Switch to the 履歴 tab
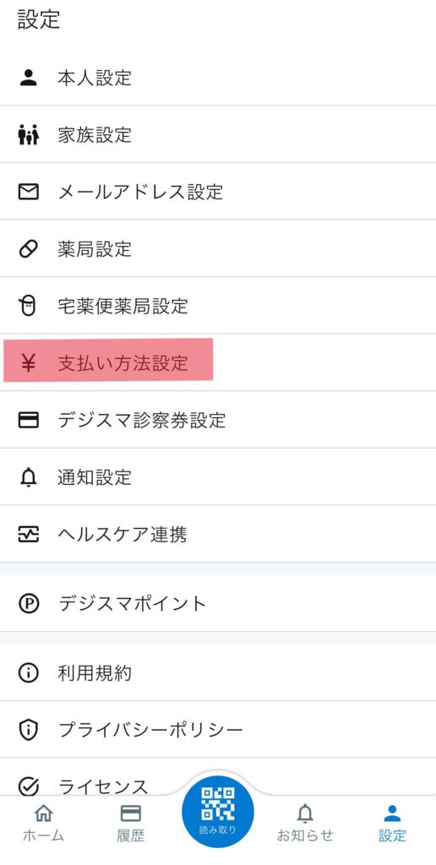Viewport: 436px width, 865px height. click(131, 823)
